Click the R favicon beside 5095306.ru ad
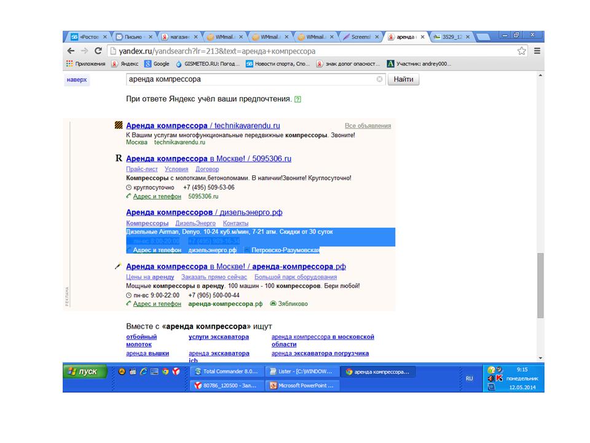 pos(119,158)
